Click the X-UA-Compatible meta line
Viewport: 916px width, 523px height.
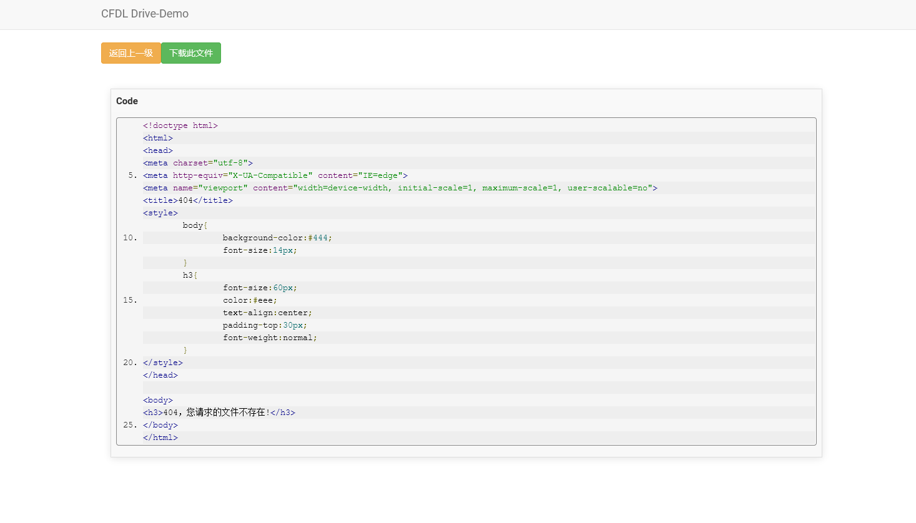point(479,175)
